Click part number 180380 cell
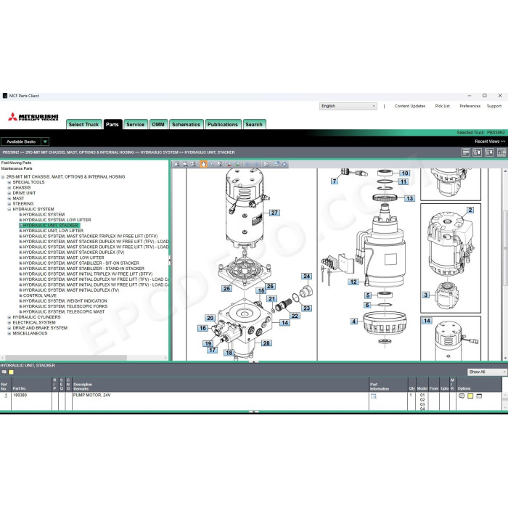Image resolution: width=508 pixels, height=508 pixels. (x=20, y=396)
